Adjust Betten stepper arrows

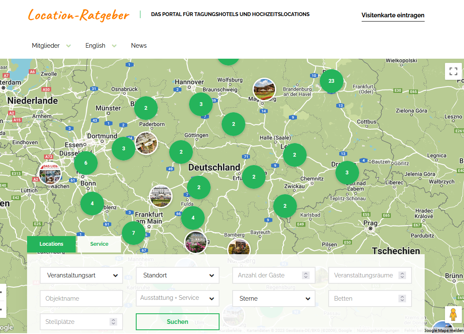pos(402,299)
